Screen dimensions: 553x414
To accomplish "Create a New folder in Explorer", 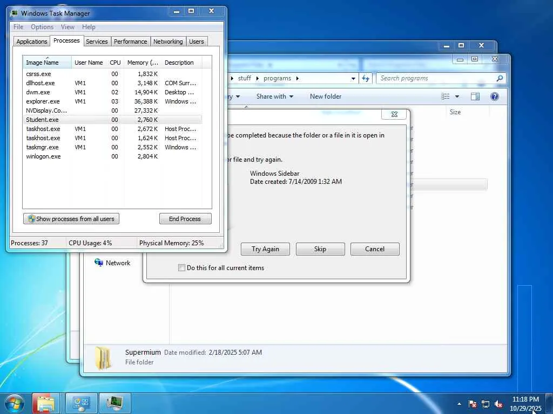I will click(326, 96).
